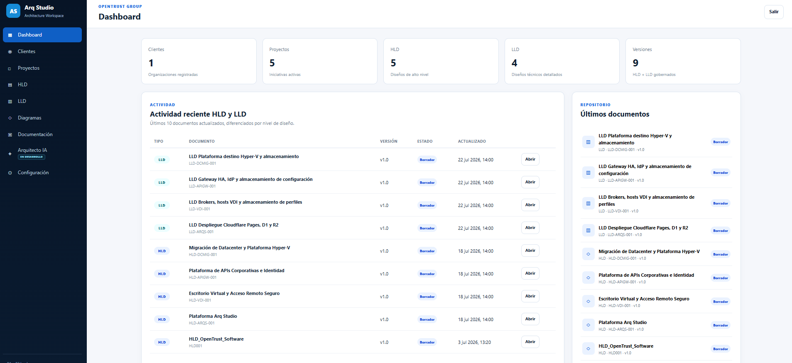Screen dimensions: 792x363
Task: Click Abrir for HLD_OpenTrust_Software row
Action: tap(530, 342)
